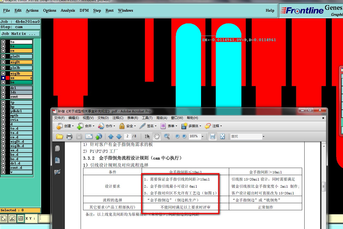Screen dimensions: 343x229
Task: Open Genesis Rout menu
Action: click(110, 11)
